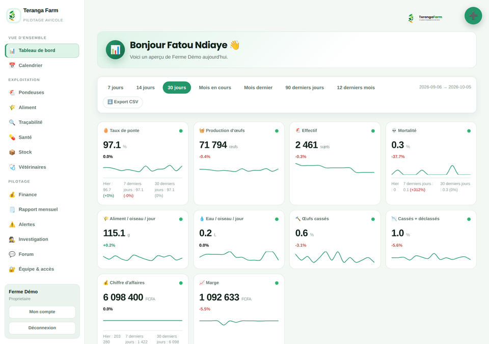489x344 pixels.
Task: Click the Effectif card status dot
Action: point(373,131)
